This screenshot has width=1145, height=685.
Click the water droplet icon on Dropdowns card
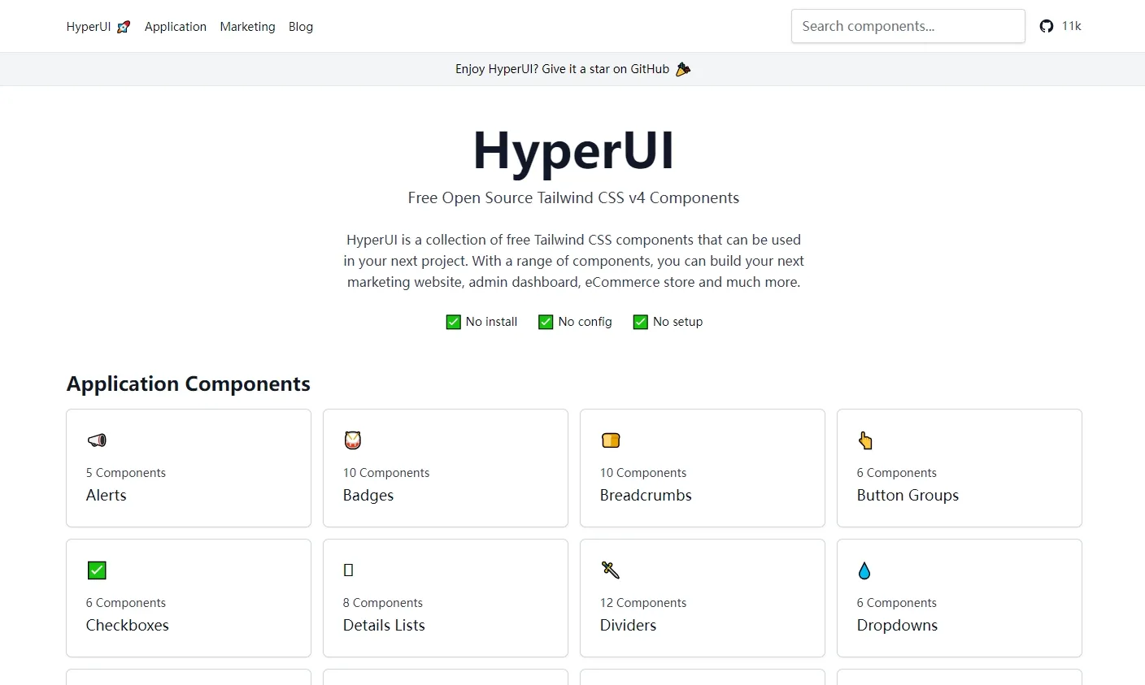tap(864, 570)
